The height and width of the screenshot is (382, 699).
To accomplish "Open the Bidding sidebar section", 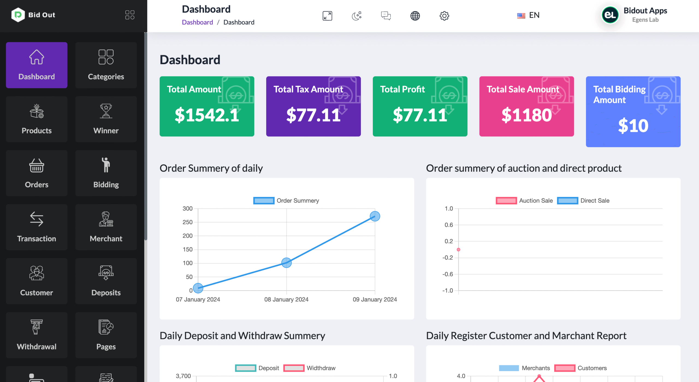I will (106, 173).
